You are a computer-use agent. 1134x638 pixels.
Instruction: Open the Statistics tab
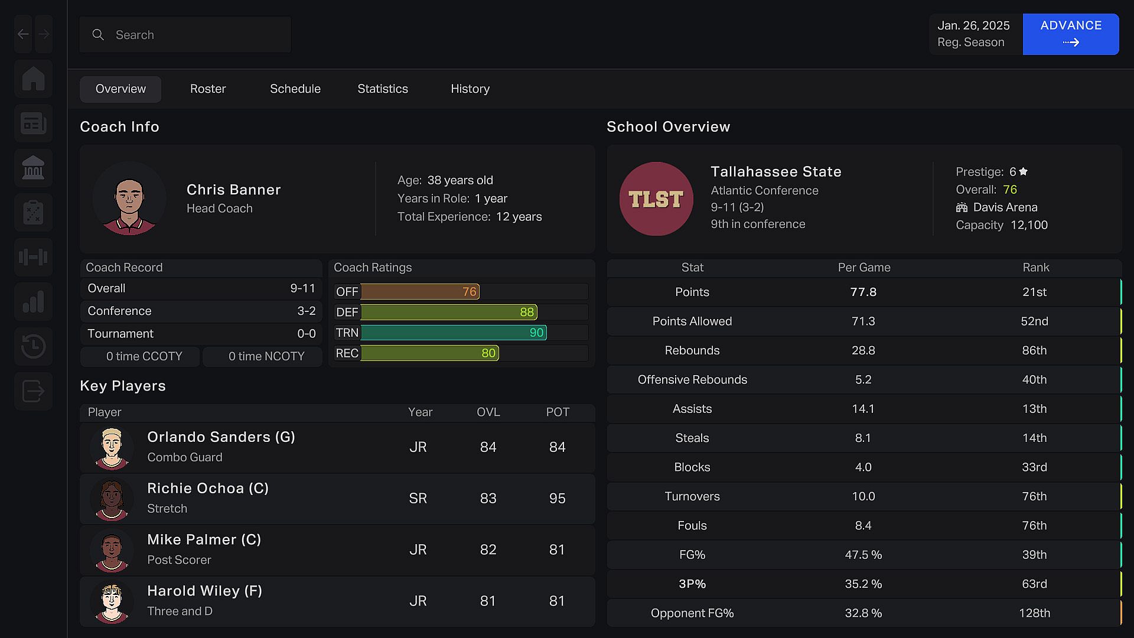(x=383, y=89)
